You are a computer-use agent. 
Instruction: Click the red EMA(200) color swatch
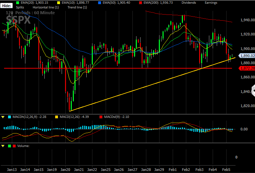[141, 3]
